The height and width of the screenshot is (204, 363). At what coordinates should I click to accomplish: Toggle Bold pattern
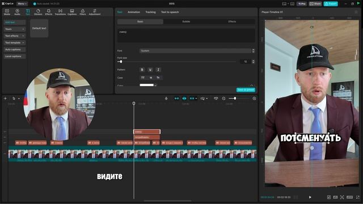click(142, 70)
